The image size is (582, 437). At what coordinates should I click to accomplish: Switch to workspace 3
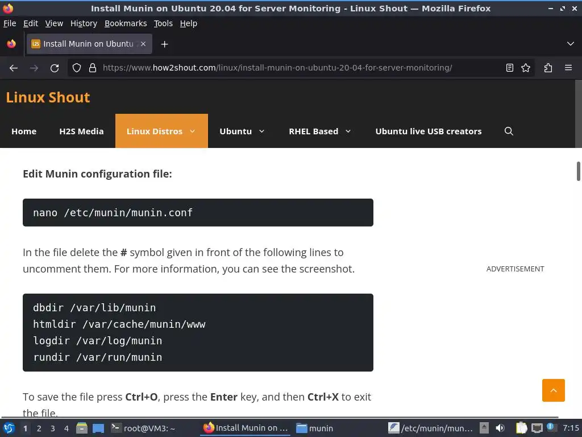53,428
